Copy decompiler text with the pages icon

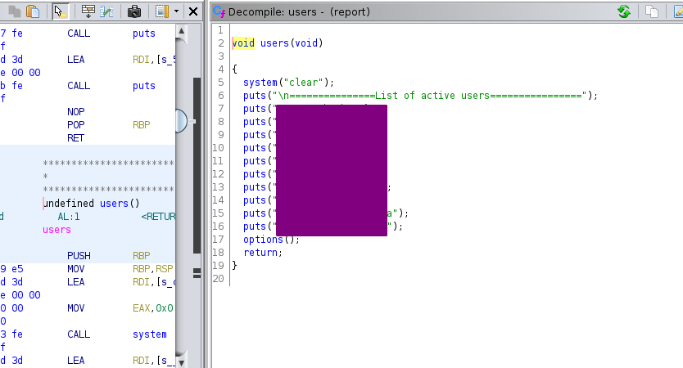(652, 11)
